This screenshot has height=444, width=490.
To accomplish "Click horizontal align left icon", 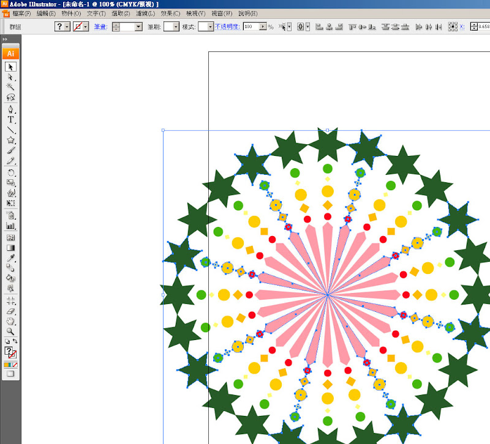I will click(319, 27).
